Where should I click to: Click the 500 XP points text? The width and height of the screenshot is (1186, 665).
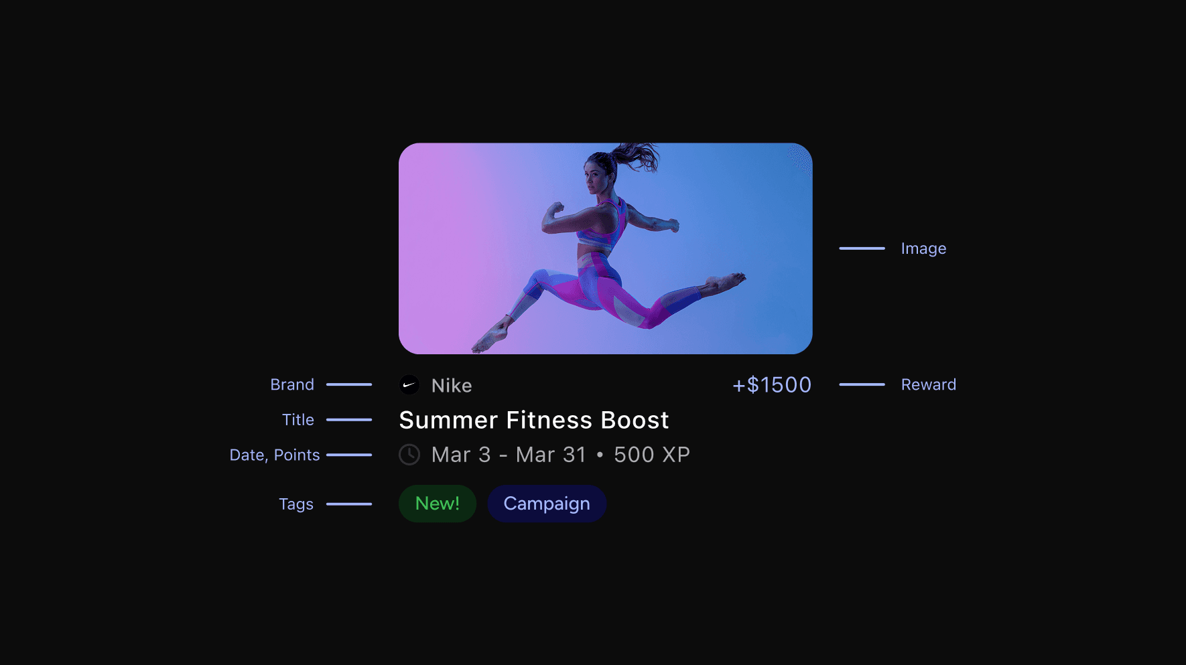(x=652, y=455)
